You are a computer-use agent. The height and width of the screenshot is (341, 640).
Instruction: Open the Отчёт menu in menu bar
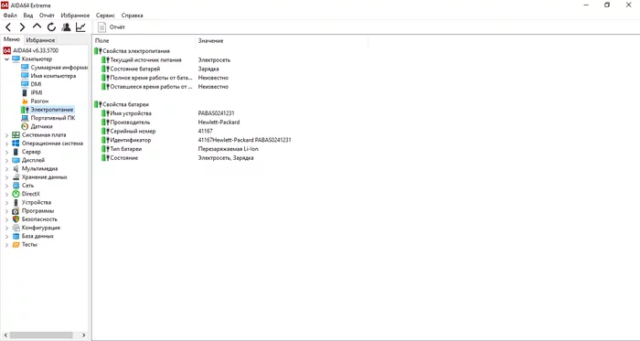click(47, 16)
